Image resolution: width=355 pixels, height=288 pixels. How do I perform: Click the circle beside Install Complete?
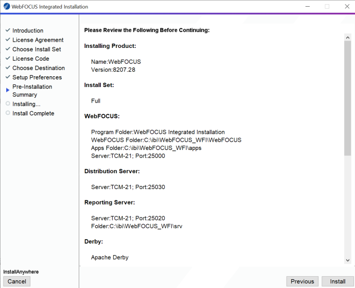[x=8, y=113]
